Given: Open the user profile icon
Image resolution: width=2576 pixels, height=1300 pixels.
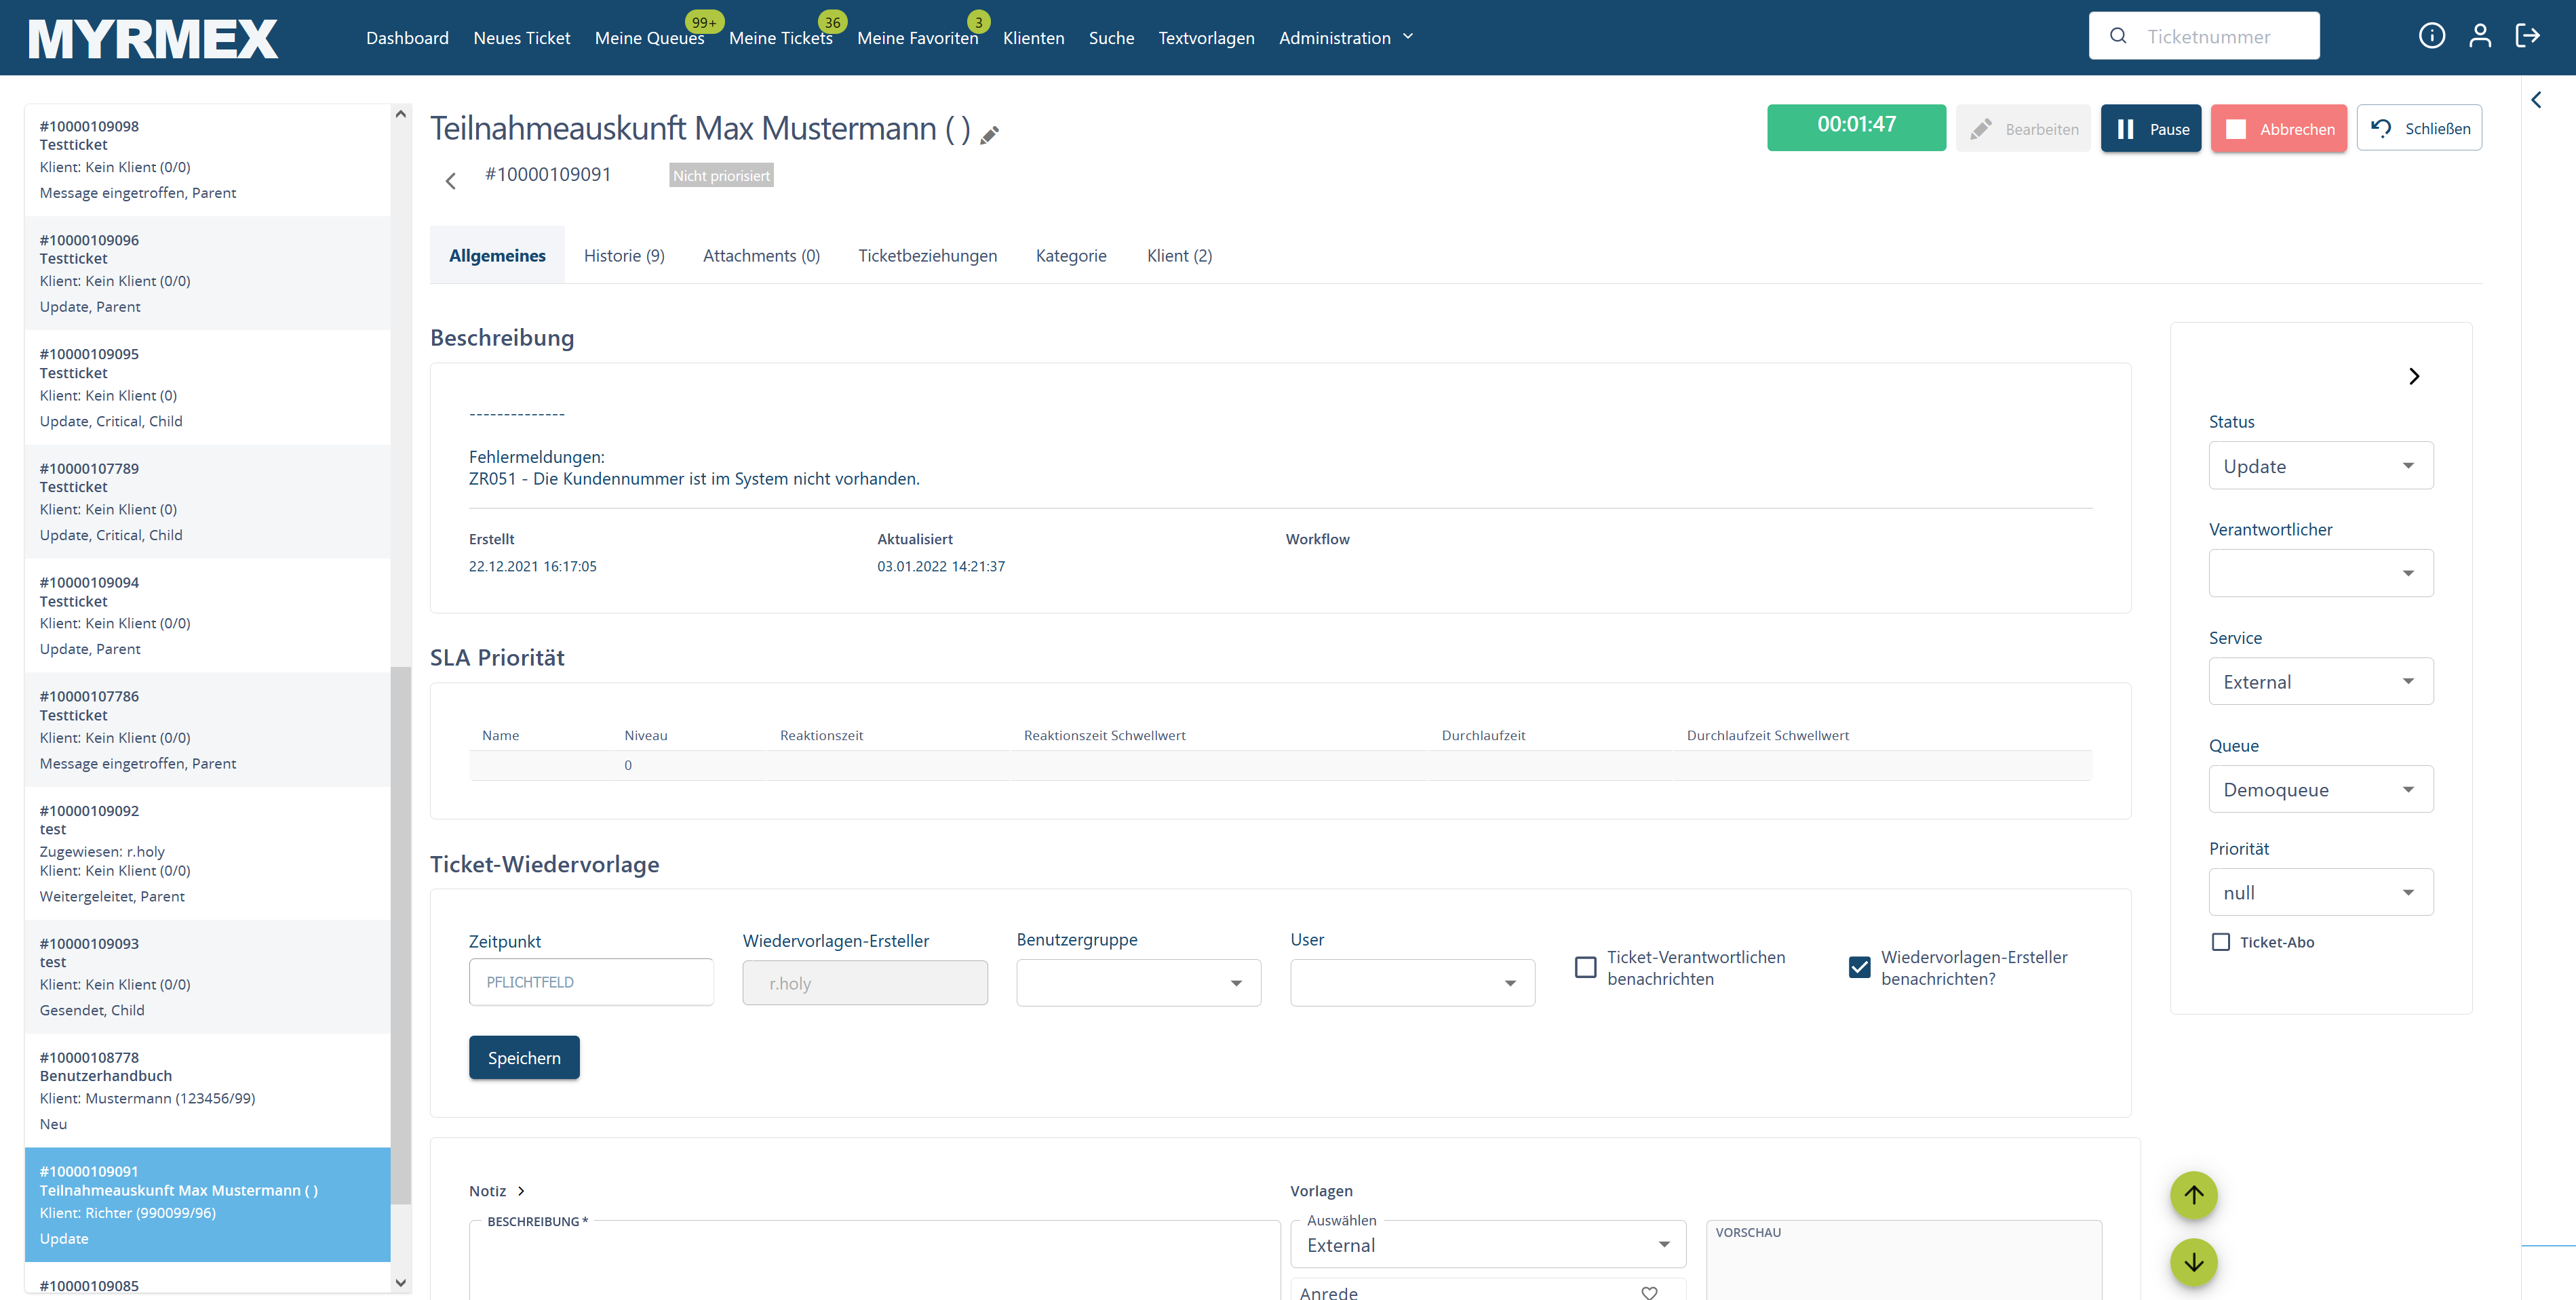Looking at the screenshot, I should [x=2479, y=36].
